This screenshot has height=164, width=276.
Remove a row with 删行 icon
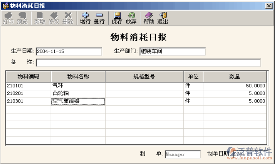(x=99, y=18)
